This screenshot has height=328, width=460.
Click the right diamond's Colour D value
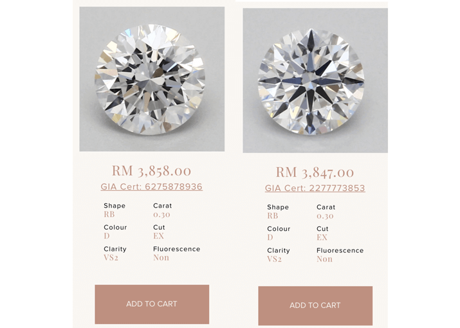pyautogui.click(x=270, y=237)
